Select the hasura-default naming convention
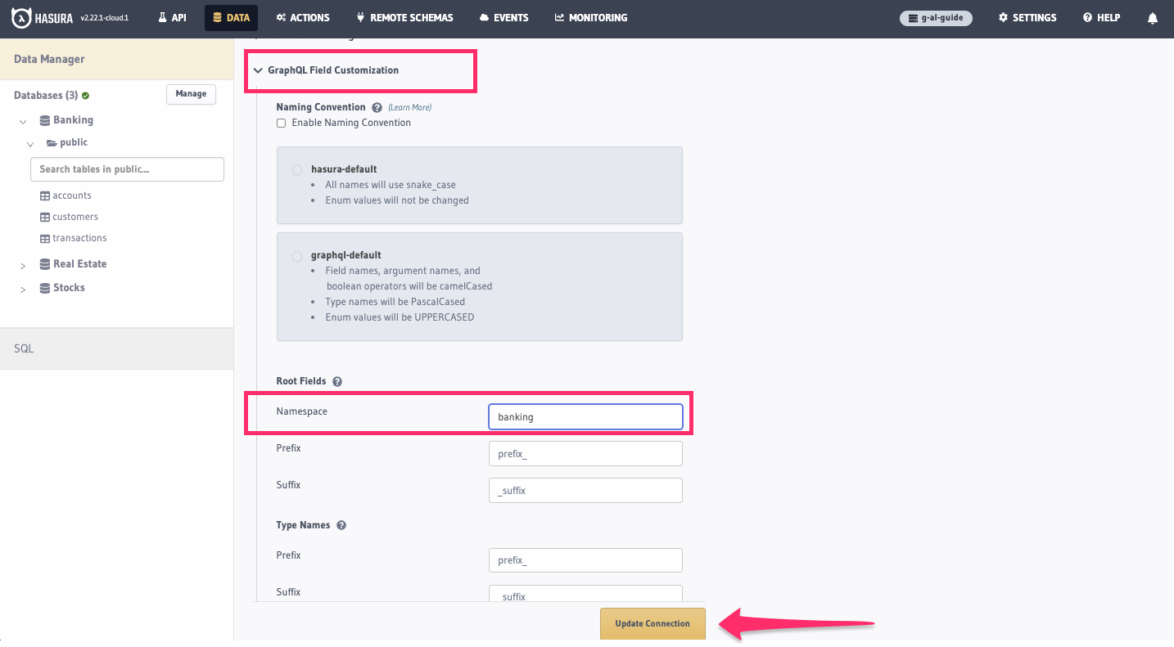The width and height of the screenshot is (1174, 647). point(297,169)
